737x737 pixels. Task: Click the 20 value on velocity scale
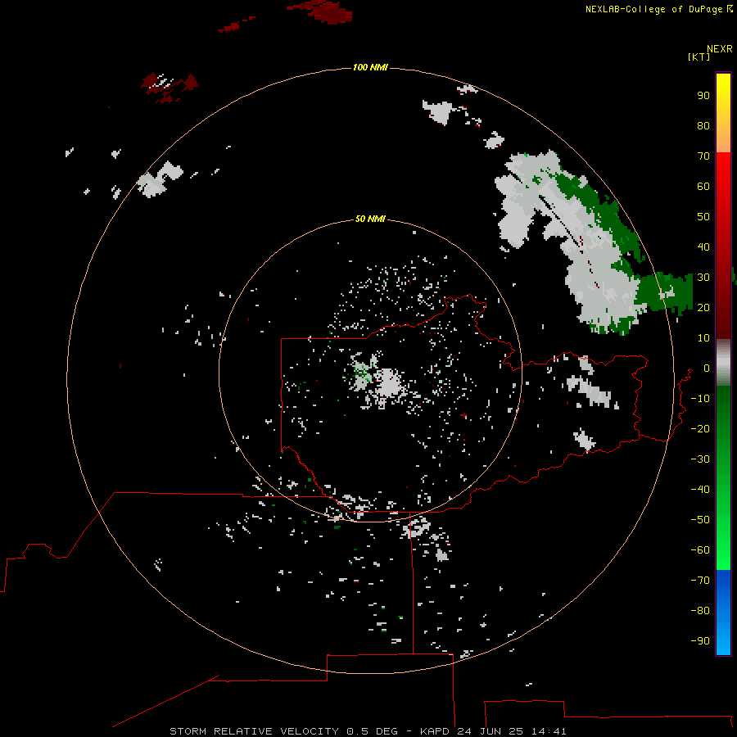[703, 308]
